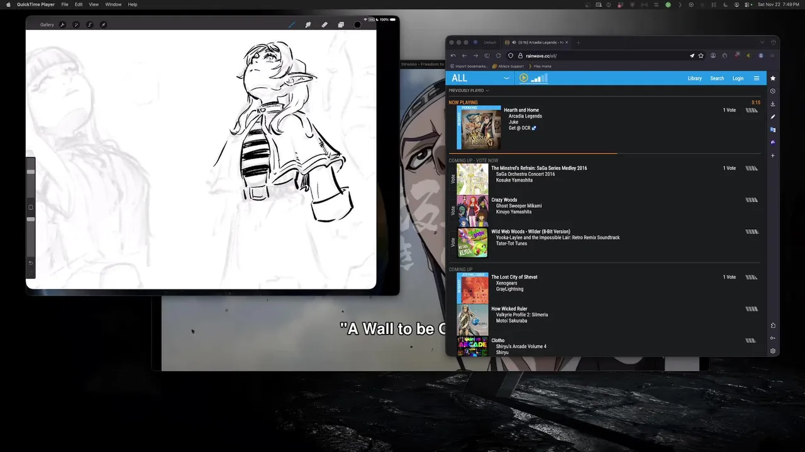Viewport: 805px width, 452px height.
Task: Click the Rainwave Login link
Action: coord(738,78)
